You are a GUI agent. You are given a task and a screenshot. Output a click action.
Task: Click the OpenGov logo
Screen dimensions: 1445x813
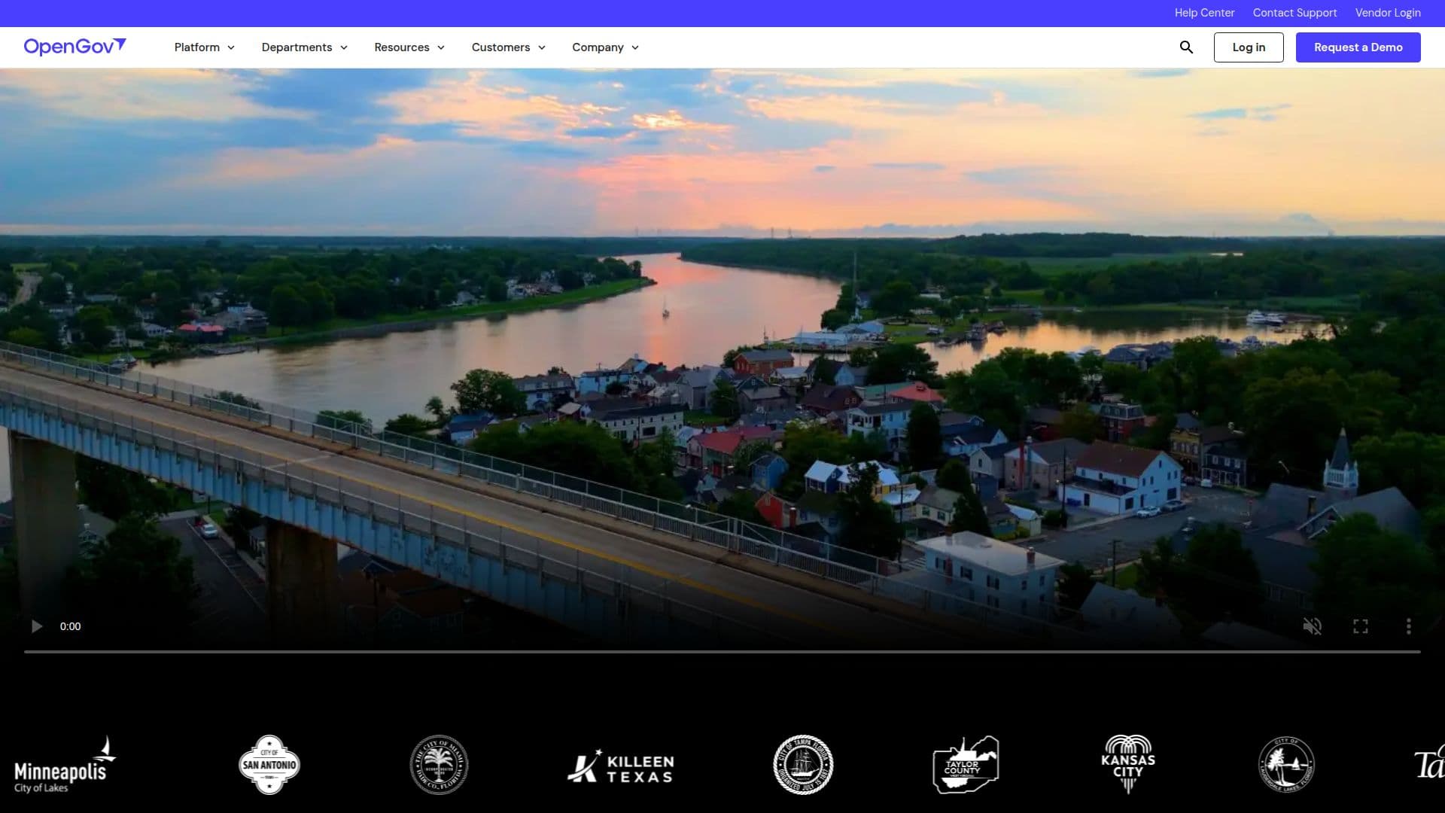point(75,47)
